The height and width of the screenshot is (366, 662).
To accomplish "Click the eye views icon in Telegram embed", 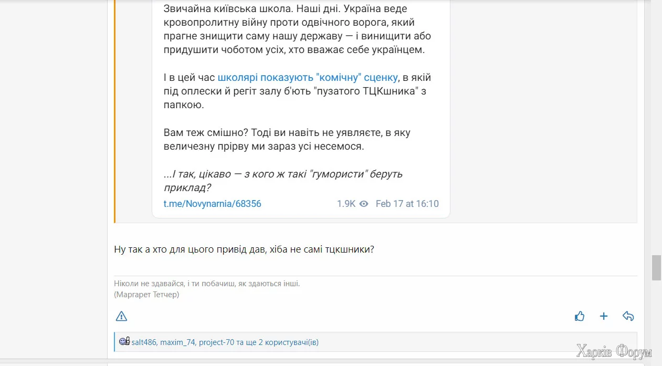I will [x=363, y=204].
